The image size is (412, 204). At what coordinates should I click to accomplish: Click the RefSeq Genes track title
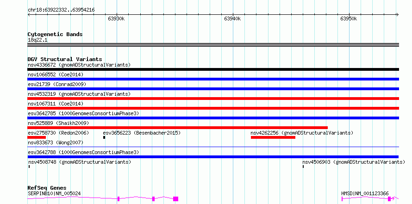coord(47,188)
